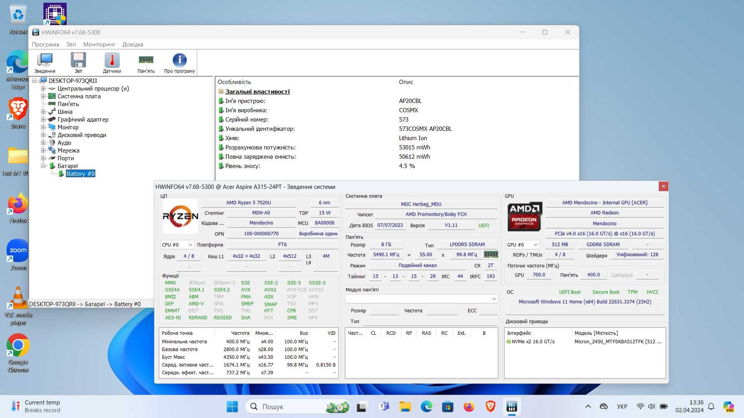The width and height of the screenshot is (744, 418).
Task: Open the Current temp weather widget
Action: pos(36,406)
